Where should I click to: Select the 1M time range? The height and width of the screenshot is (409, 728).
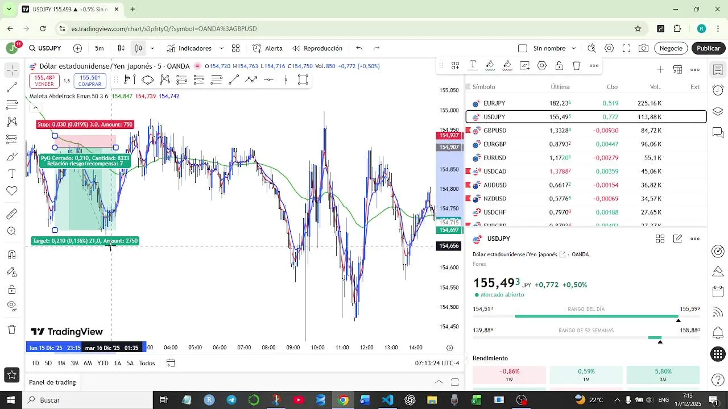61,363
